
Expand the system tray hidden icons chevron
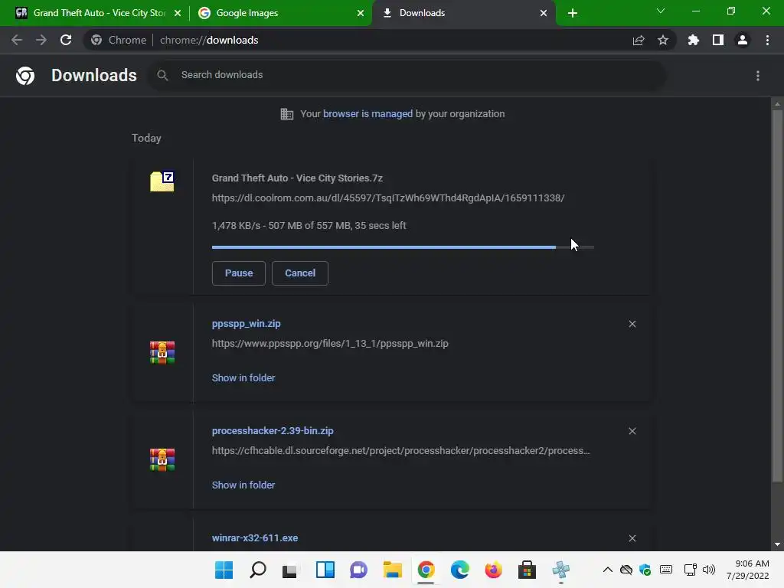coord(607,570)
